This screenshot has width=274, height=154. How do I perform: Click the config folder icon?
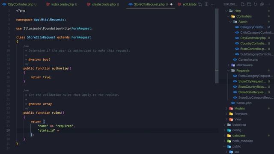(x=229, y=130)
